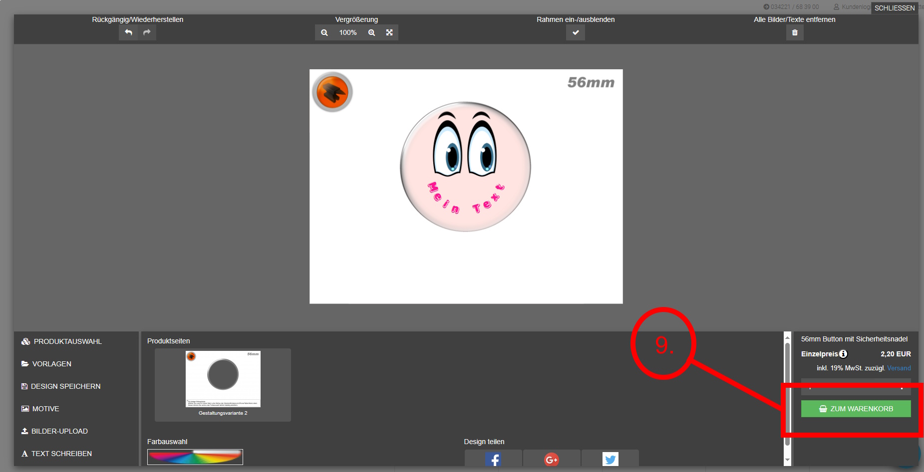This screenshot has width=924, height=472.
Task: Open the Versand shipping link
Action: pos(899,368)
